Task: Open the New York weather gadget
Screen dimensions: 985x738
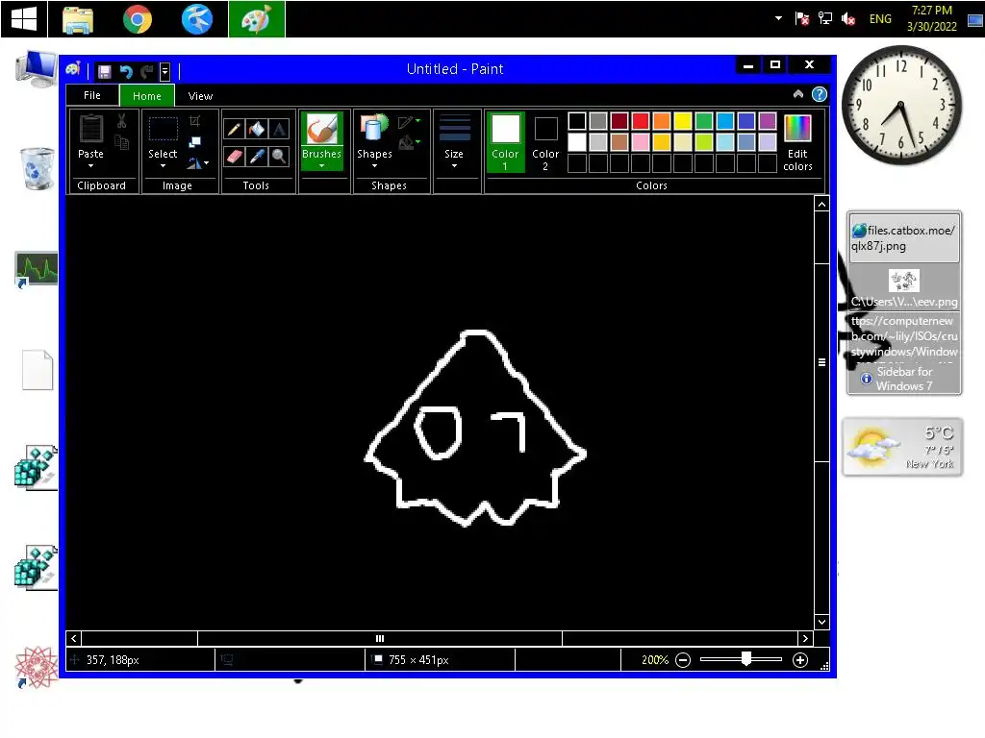Action: pyautogui.click(x=902, y=447)
